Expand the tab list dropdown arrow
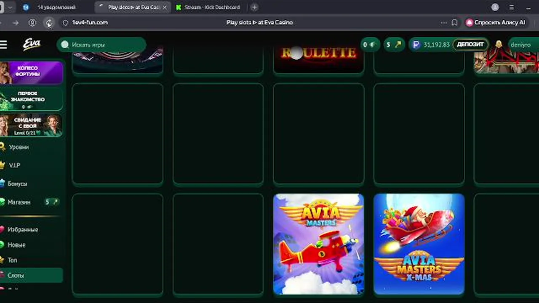 [x=10, y=7]
